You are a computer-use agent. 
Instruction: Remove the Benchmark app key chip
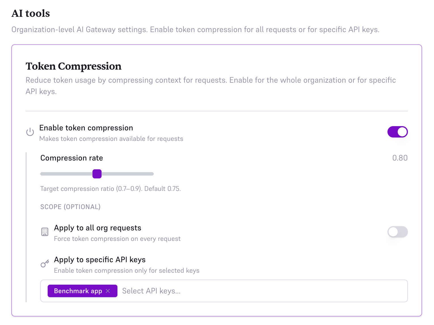click(108, 291)
